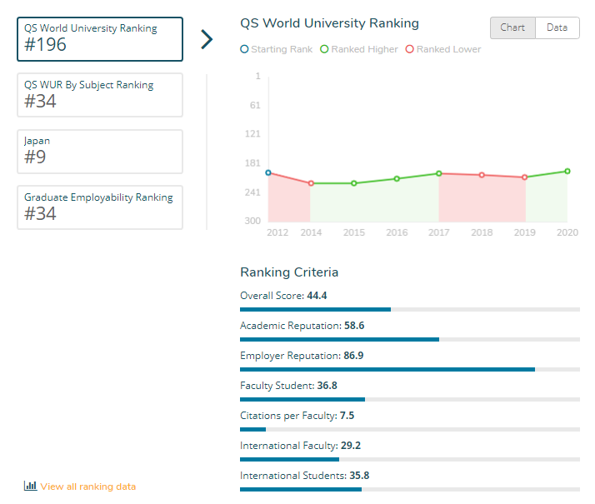Viewport: 595px width, 504px height.
Task: Switch to the Data tab
Action: click(557, 27)
